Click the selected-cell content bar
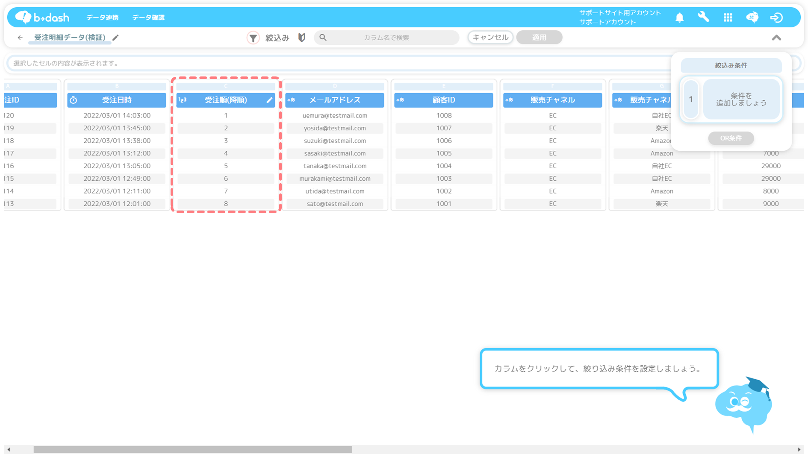The height and width of the screenshot is (454, 808). [338, 63]
